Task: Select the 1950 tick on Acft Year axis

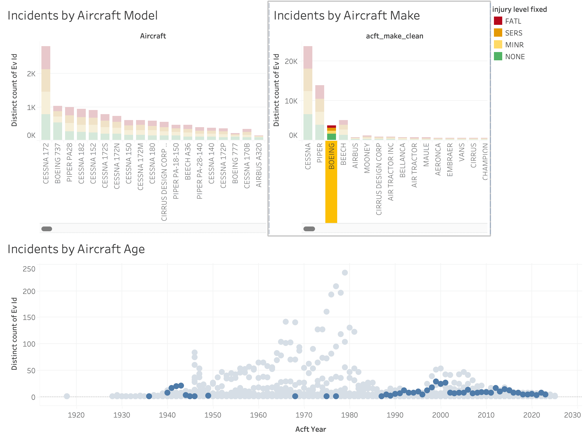Action: (213, 415)
